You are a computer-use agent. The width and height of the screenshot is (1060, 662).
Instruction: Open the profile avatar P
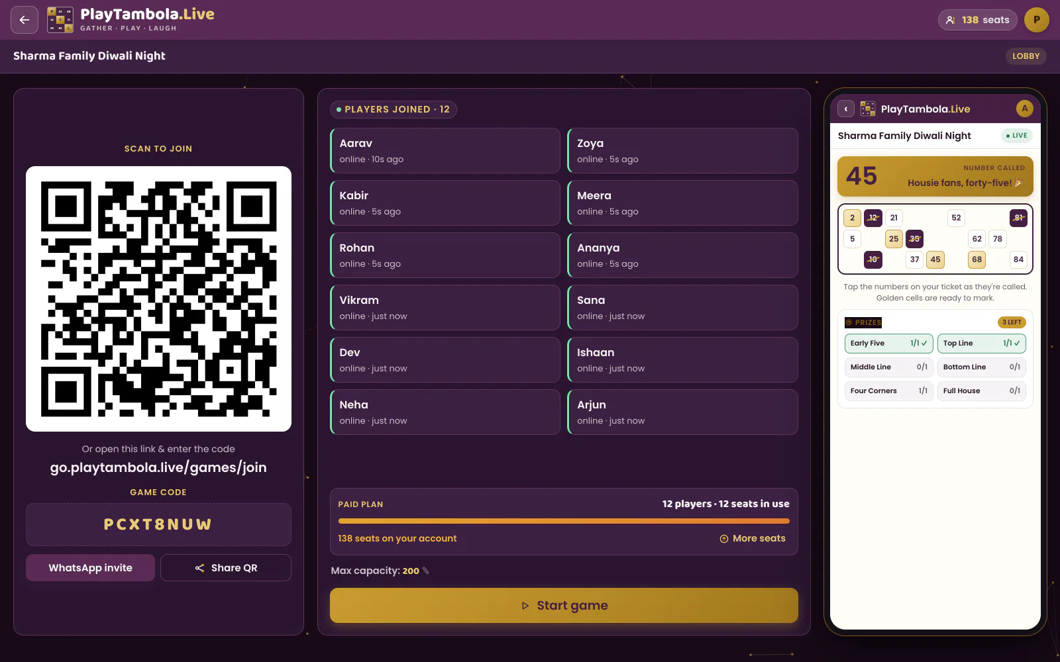[x=1037, y=20]
